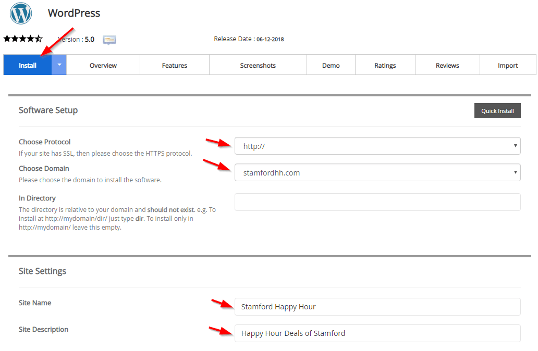Click the Quick Install button
Image resolution: width=538 pixels, height=351 pixels.
[x=497, y=111]
